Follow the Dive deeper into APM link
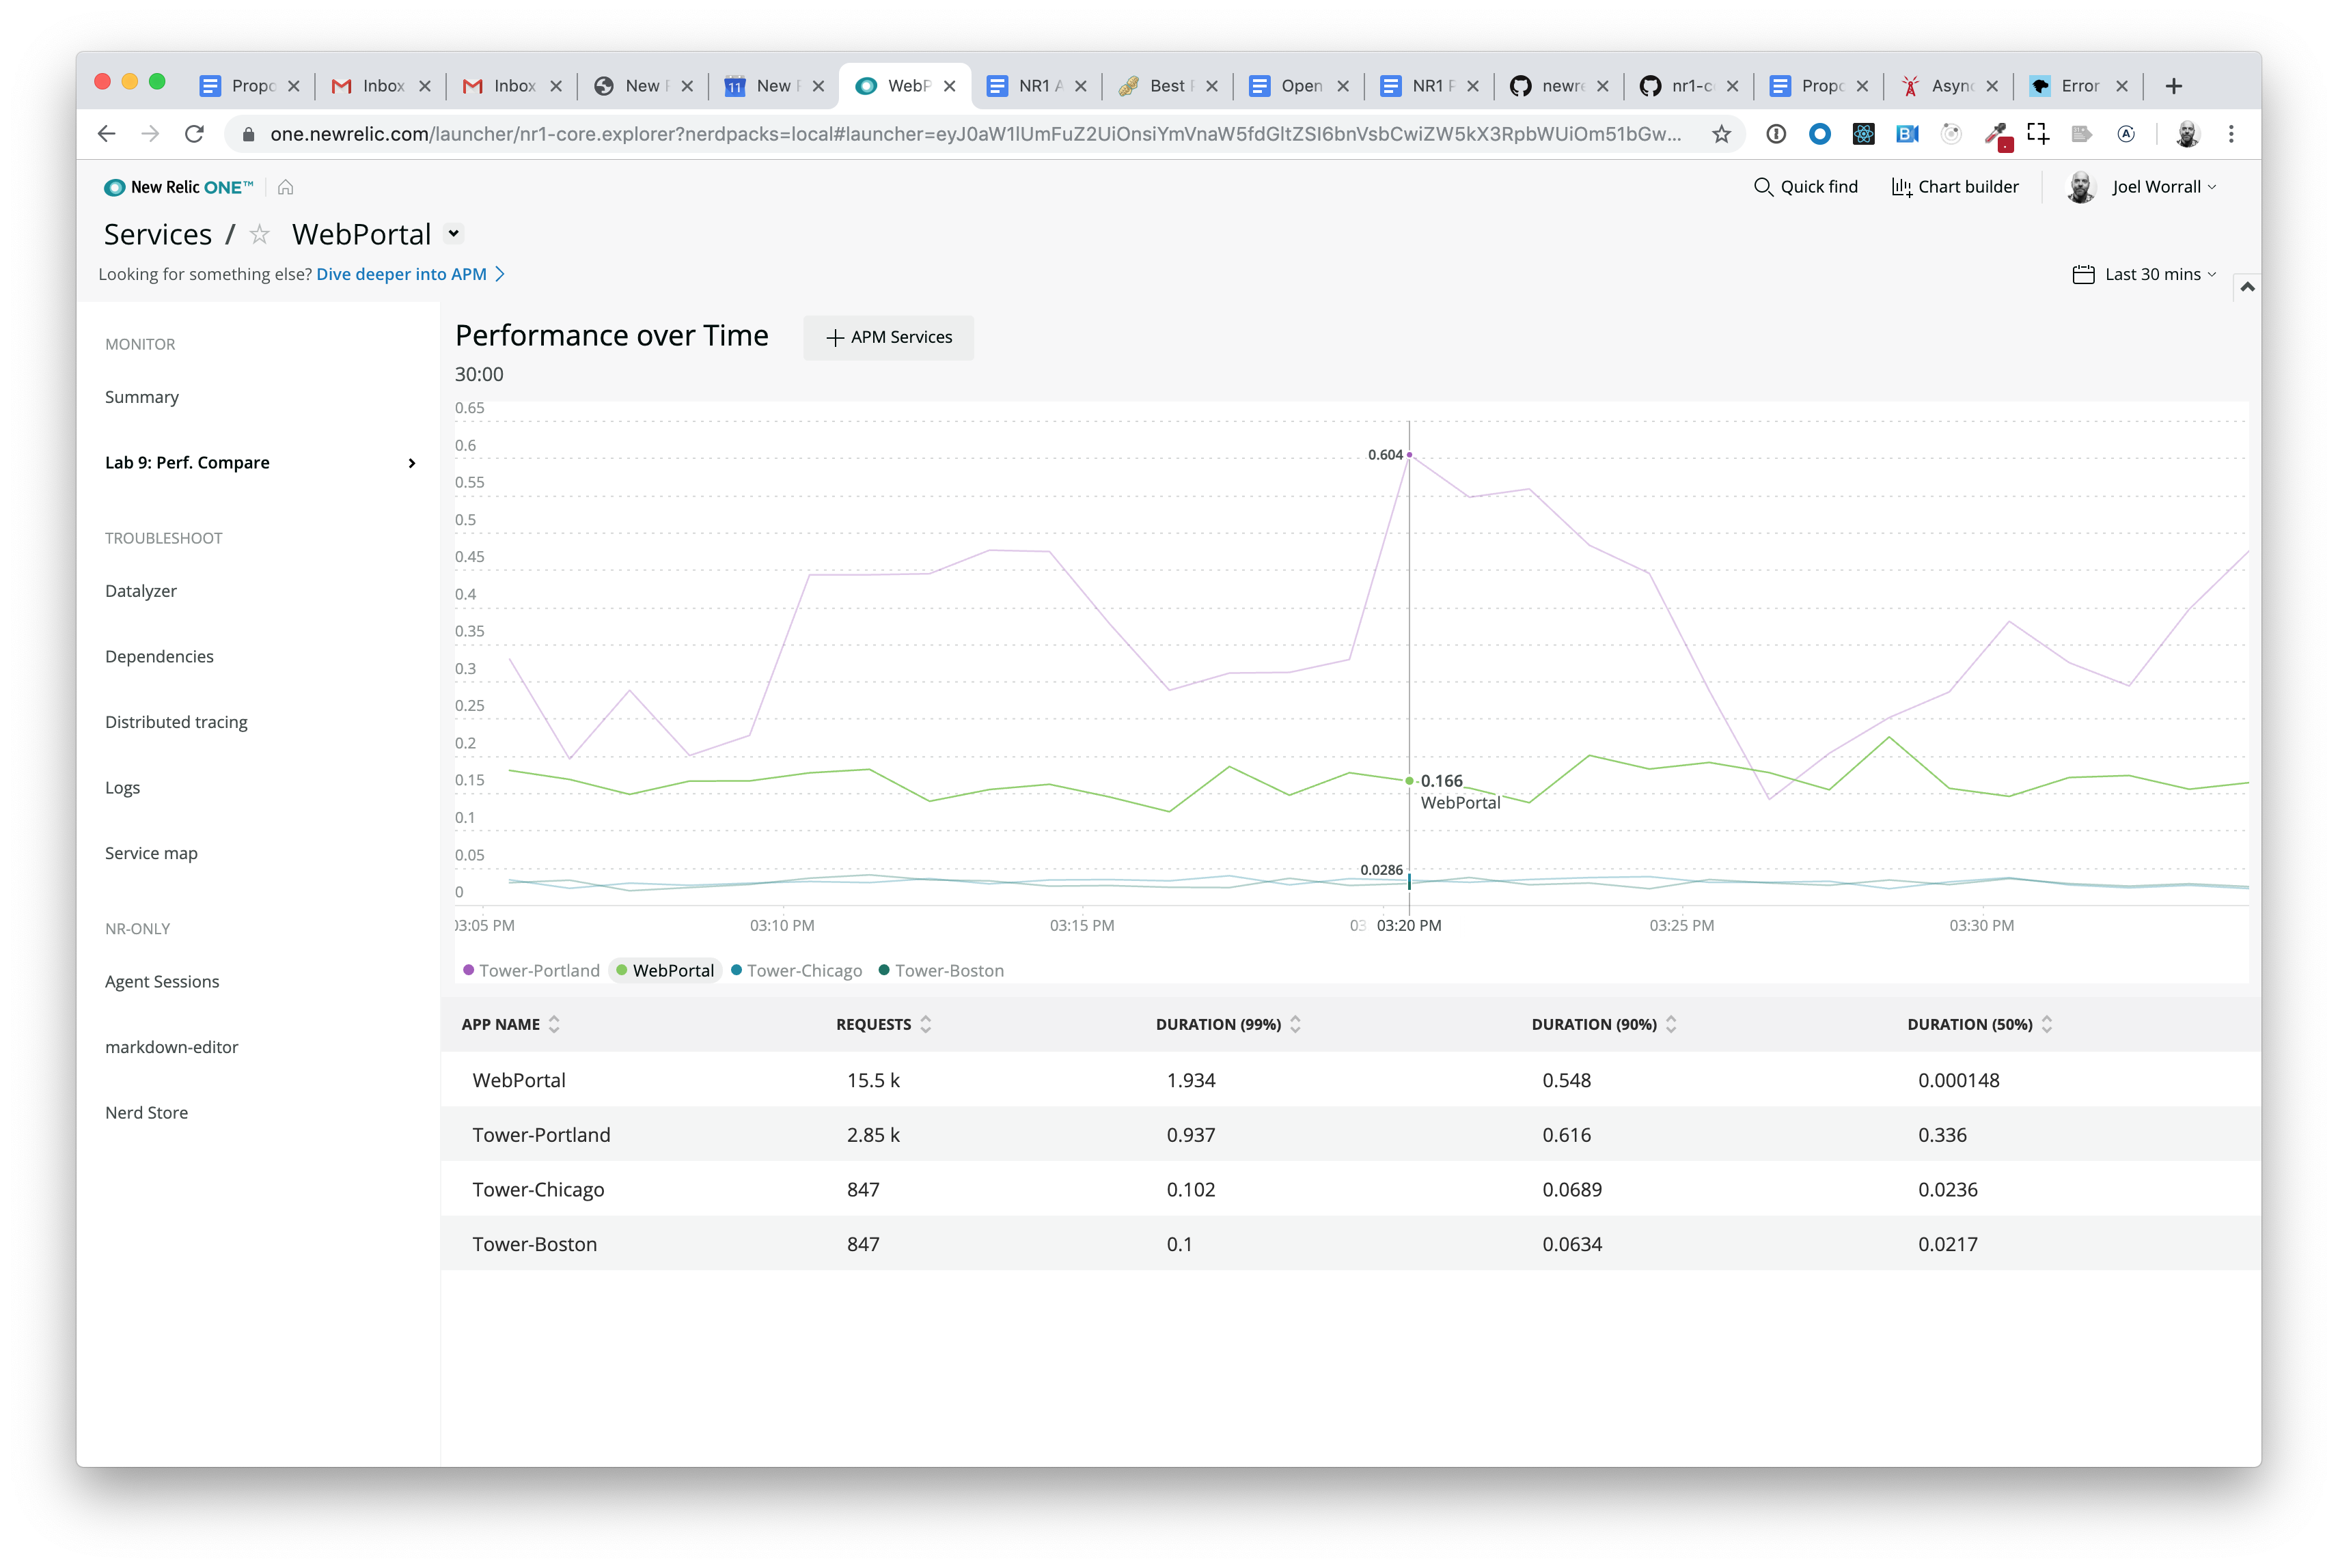 (x=402, y=274)
